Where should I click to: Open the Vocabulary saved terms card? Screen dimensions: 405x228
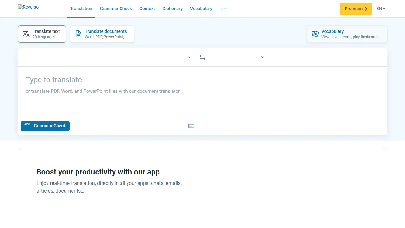(347, 34)
